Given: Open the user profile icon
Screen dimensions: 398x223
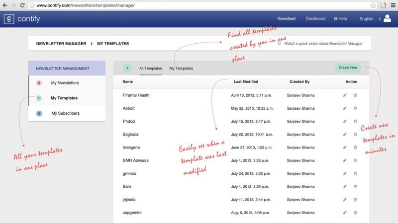Looking at the screenshot, I should pyautogui.click(x=388, y=18).
